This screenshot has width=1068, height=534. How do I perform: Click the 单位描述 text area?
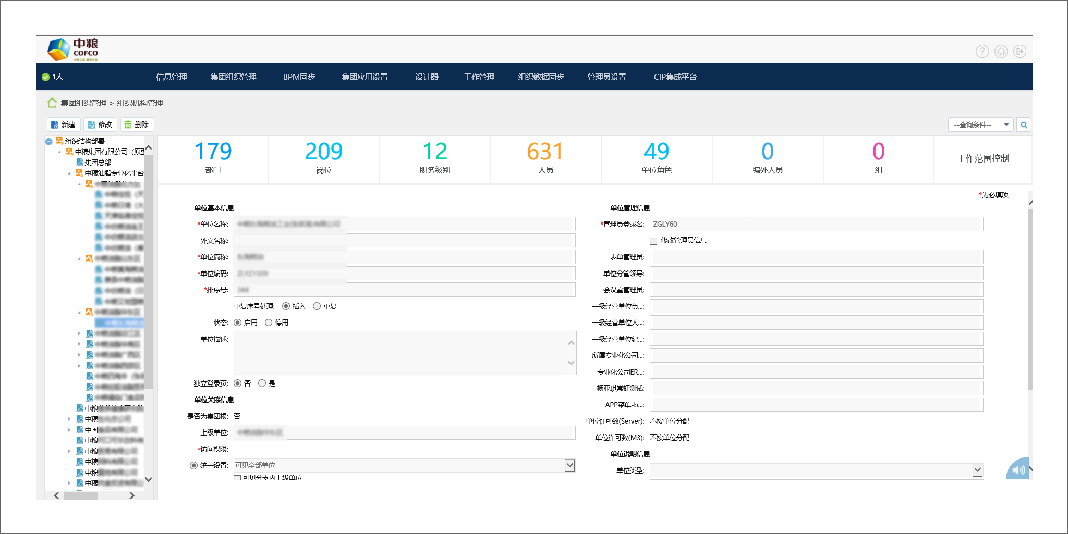pos(404,353)
